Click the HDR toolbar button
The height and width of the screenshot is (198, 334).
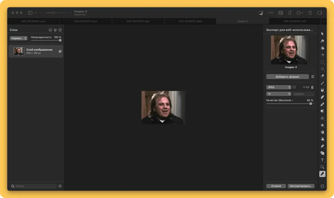coord(271,13)
